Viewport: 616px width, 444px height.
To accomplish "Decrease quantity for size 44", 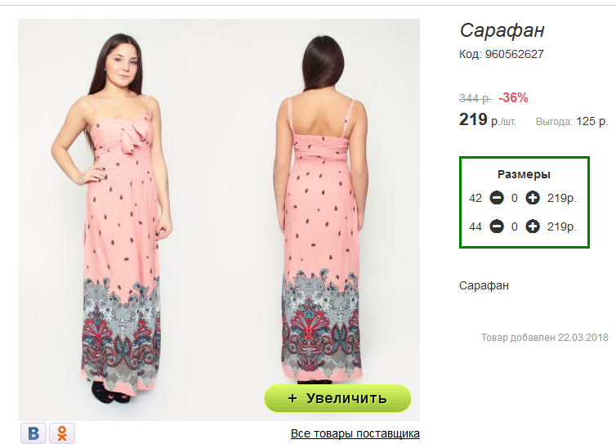I will click(x=497, y=226).
